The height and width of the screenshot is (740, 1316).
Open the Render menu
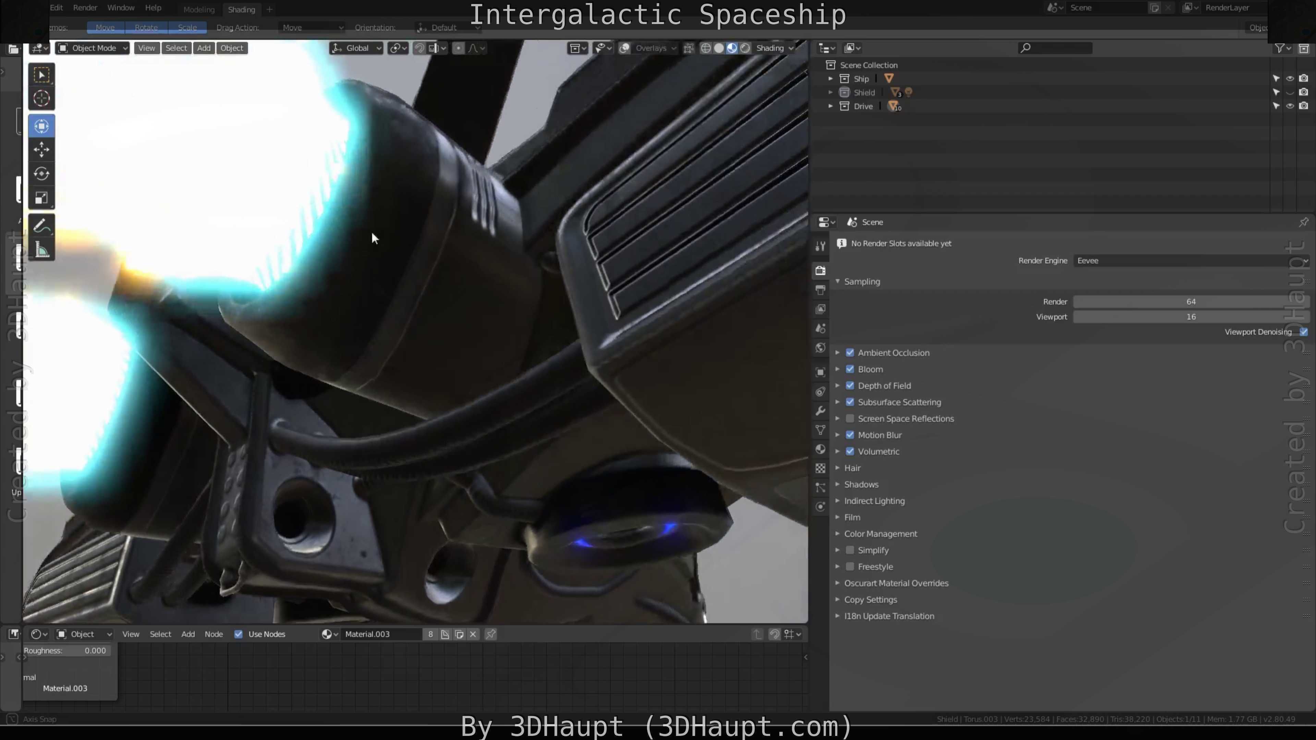(85, 8)
